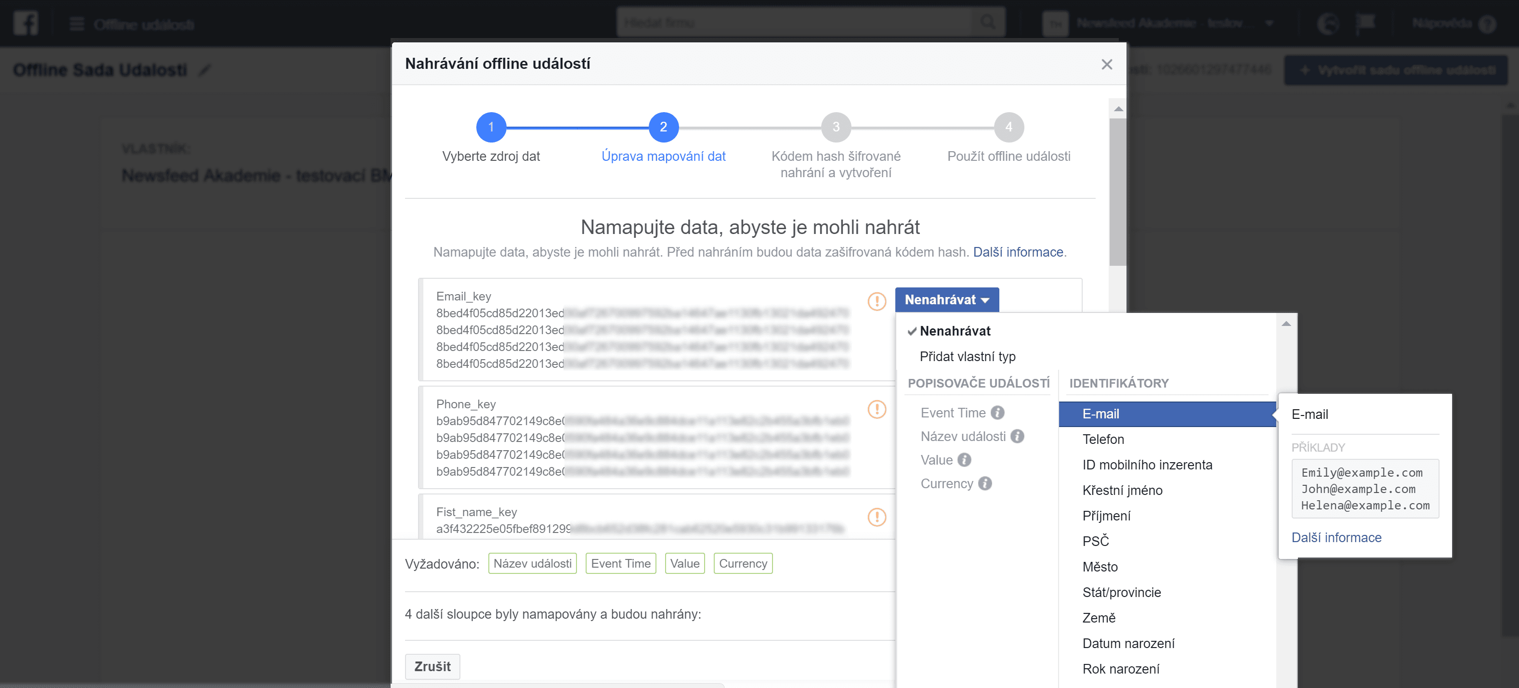The height and width of the screenshot is (688, 1519).
Task: Open the hamburger navigation menu icon
Action: 77,23
